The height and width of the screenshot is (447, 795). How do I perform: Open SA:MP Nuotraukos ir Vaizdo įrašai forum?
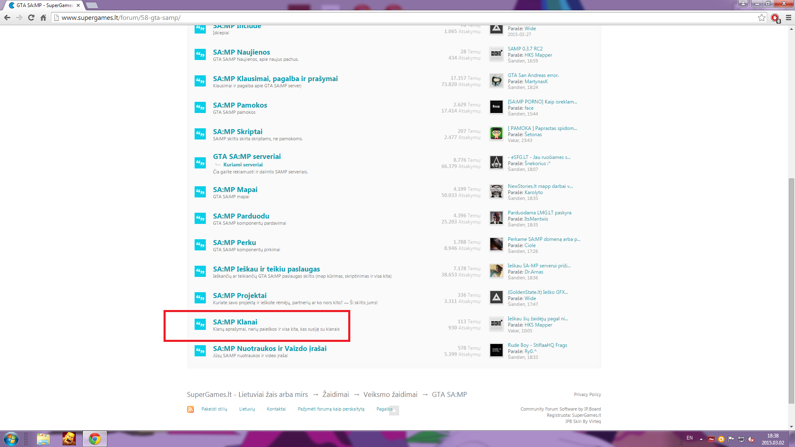pyautogui.click(x=270, y=348)
